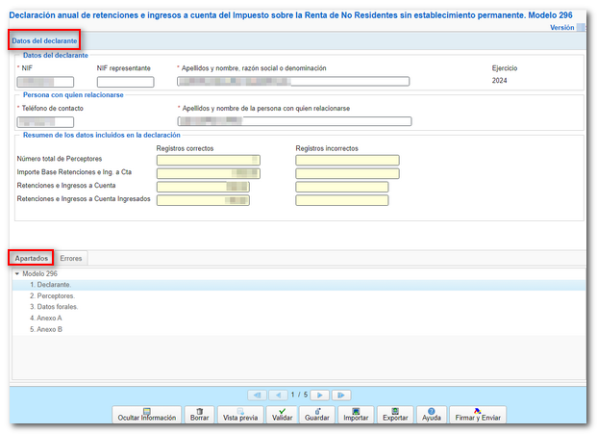597x434 pixels.
Task: Jump to the last page arrow
Action: pyautogui.click(x=342, y=395)
